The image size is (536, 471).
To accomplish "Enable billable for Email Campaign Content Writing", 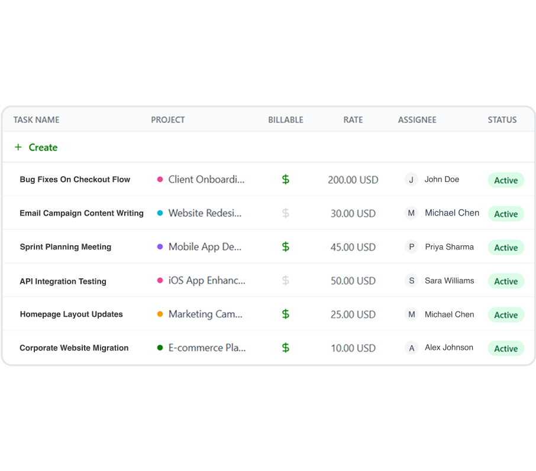I will pos(285,213).
